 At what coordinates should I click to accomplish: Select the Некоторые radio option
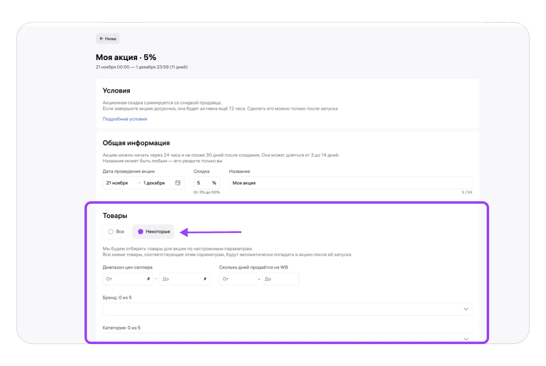point(153,232)
